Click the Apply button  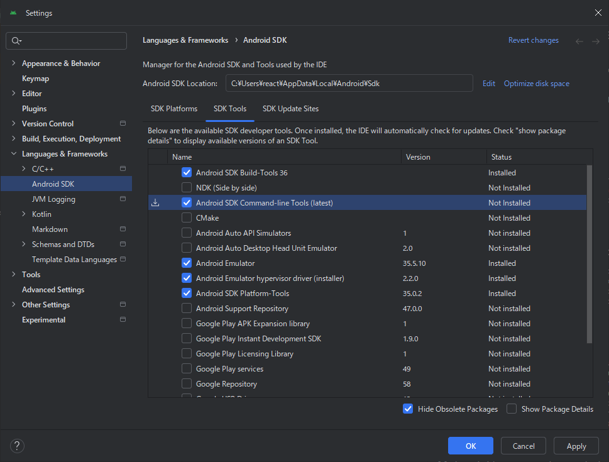576,446
